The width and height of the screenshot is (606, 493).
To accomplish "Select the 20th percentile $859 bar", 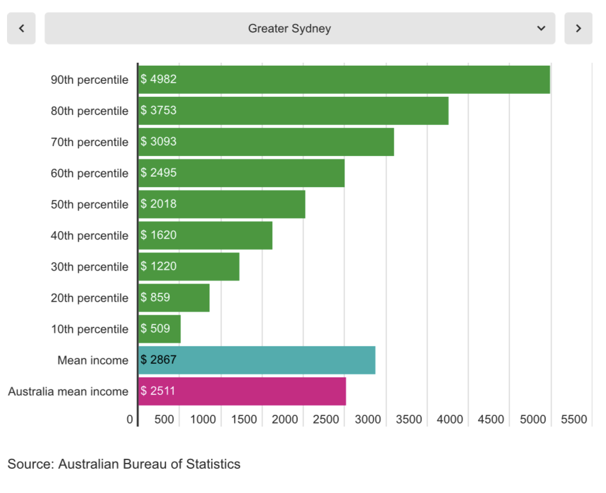I will [x=174, y=298].
